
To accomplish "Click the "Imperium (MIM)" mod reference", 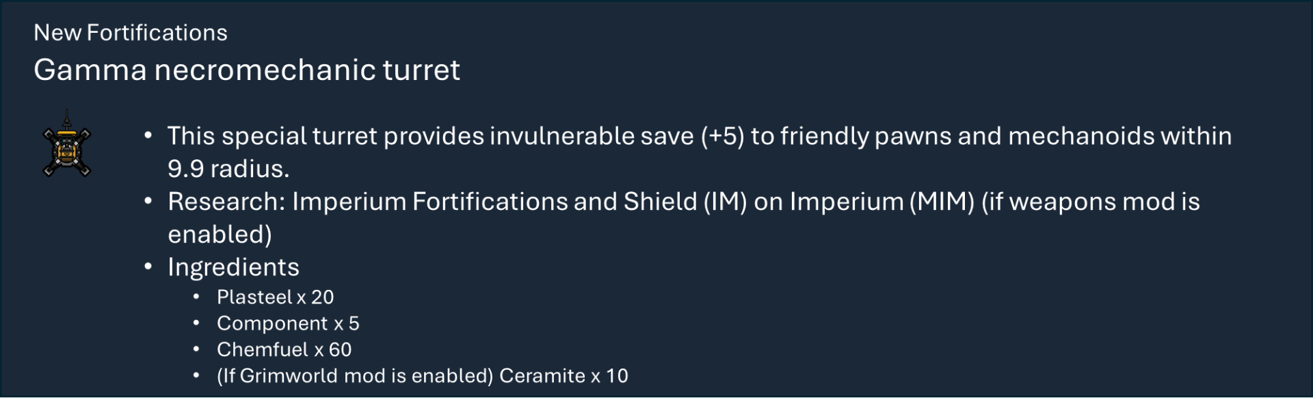I will click(881, 202).
